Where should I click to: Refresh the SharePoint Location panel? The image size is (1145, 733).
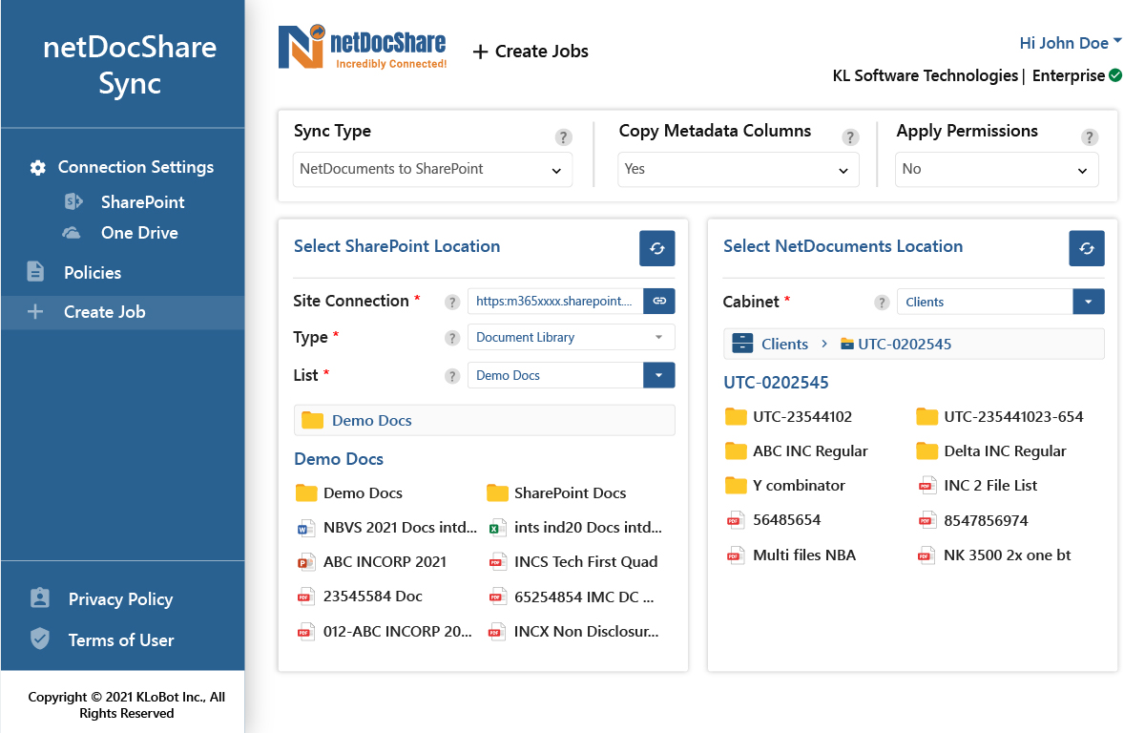[x=657, y=248]
